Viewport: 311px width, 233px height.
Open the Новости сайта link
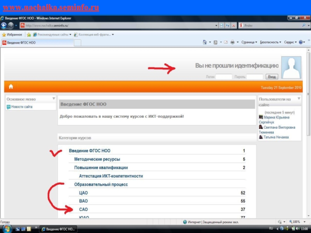coord(22,107)
